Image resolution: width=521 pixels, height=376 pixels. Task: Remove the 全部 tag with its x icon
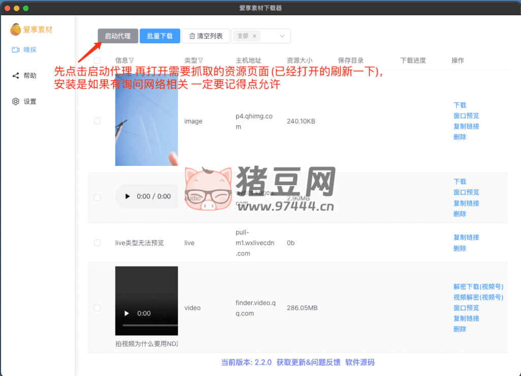[254, 36]
